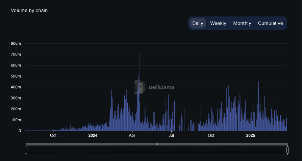The height and width of the screenshot is (161, 302).
Task: Click the 2024 x-axis label
Action: 93,135
